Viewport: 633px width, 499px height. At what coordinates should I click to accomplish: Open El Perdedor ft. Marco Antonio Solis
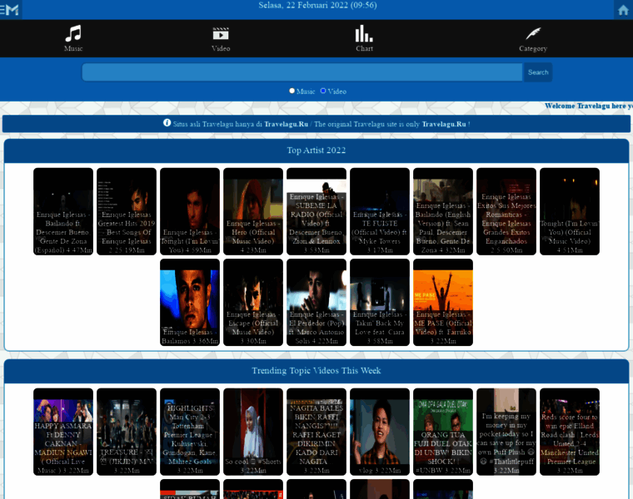tap(316, 302)
